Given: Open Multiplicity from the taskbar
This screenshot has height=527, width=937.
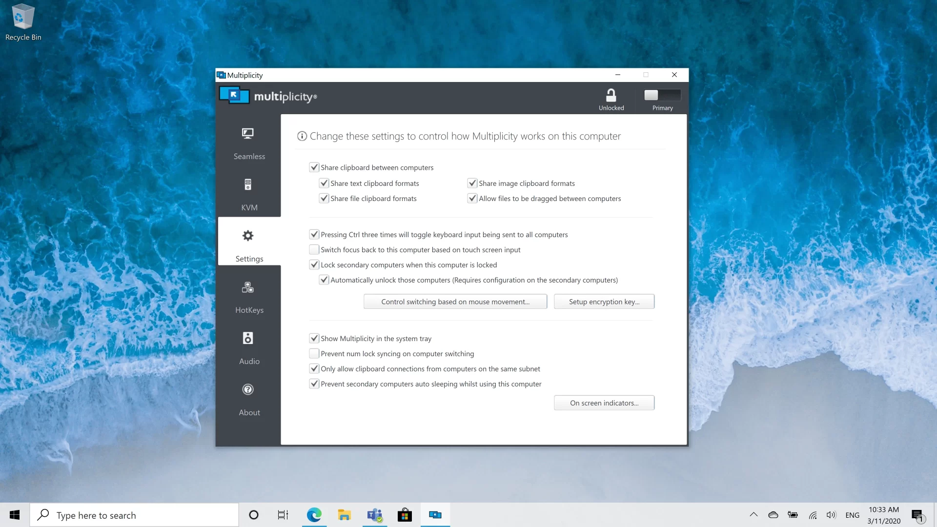Looking at the screenshot, I should click(x=435, y=515).
